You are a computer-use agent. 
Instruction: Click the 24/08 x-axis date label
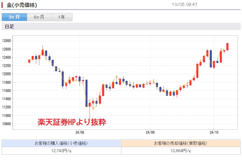tap(80, 132)
